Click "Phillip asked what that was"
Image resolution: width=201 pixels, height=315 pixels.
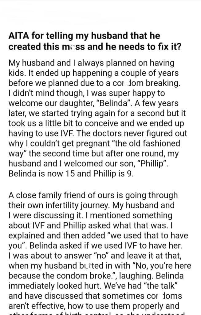(120, 225)
